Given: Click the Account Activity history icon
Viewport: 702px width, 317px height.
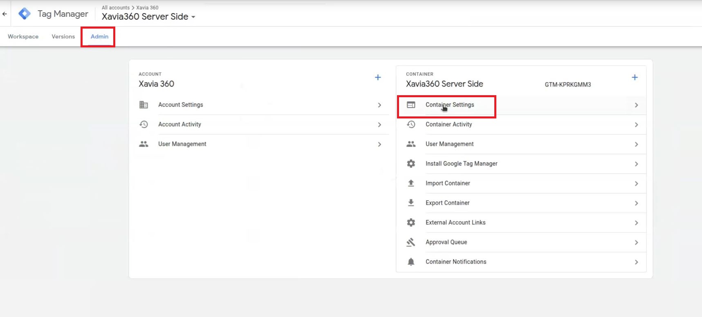Looking at the screenshot, I should point(144,125).
